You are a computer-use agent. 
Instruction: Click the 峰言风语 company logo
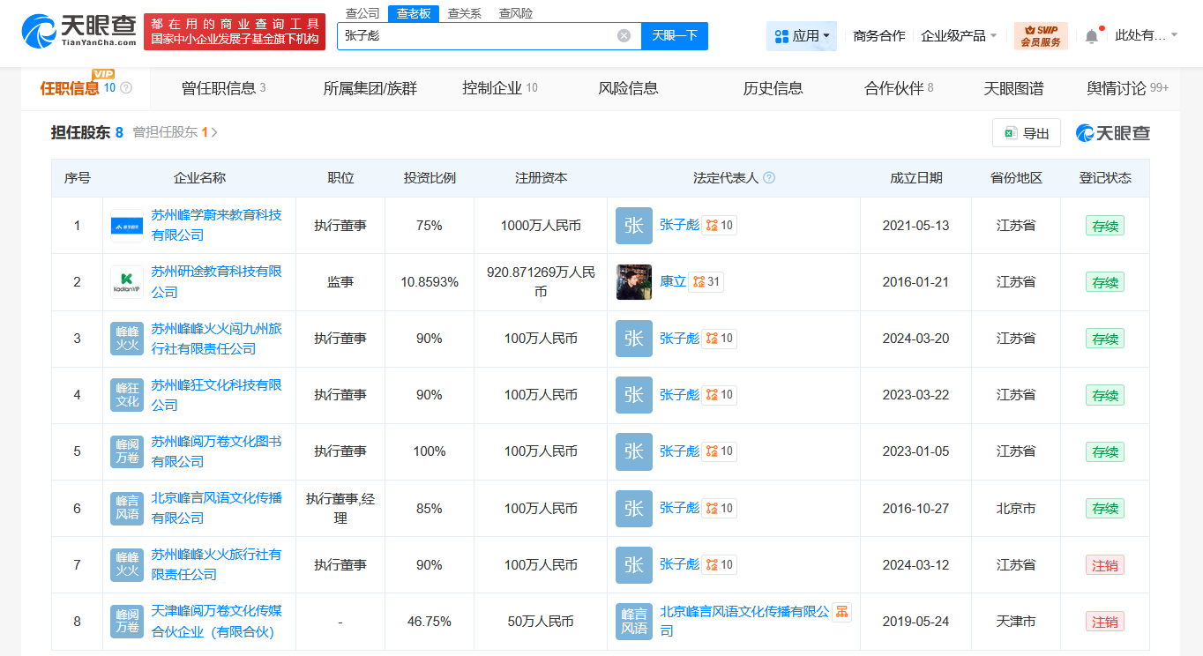point(126,508)
